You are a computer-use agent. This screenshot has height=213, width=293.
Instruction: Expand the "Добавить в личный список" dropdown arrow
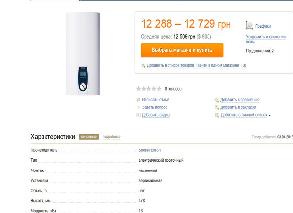click(269, 115)
